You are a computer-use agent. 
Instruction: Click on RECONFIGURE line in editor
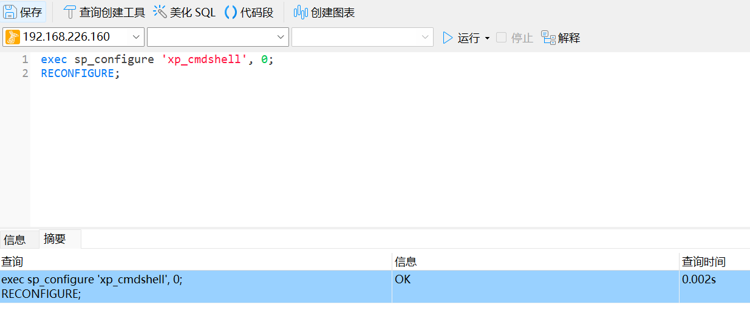[77, 73]
